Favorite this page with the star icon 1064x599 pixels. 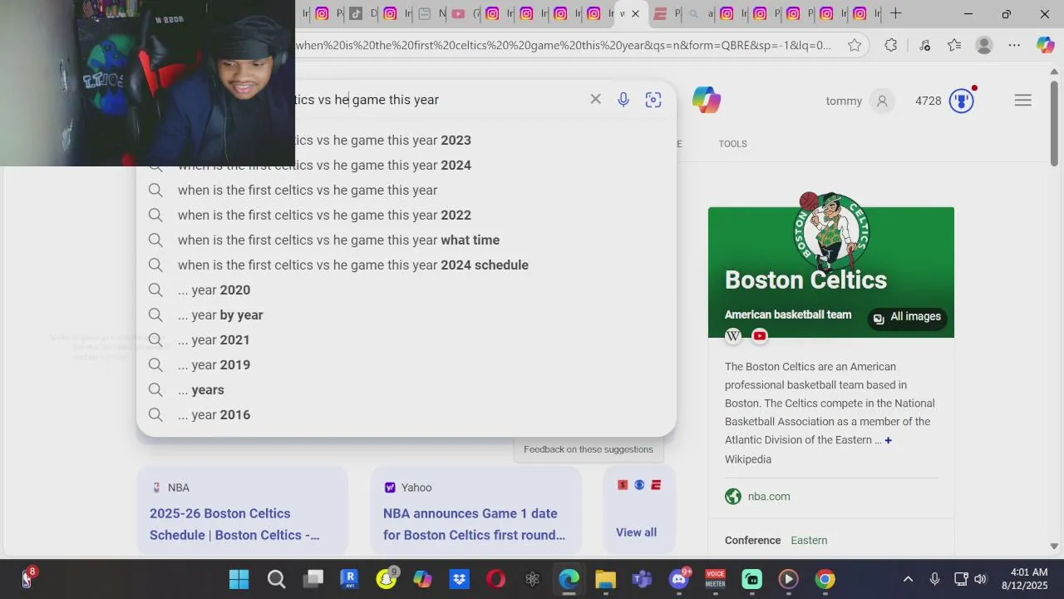(x=855, y=46)
